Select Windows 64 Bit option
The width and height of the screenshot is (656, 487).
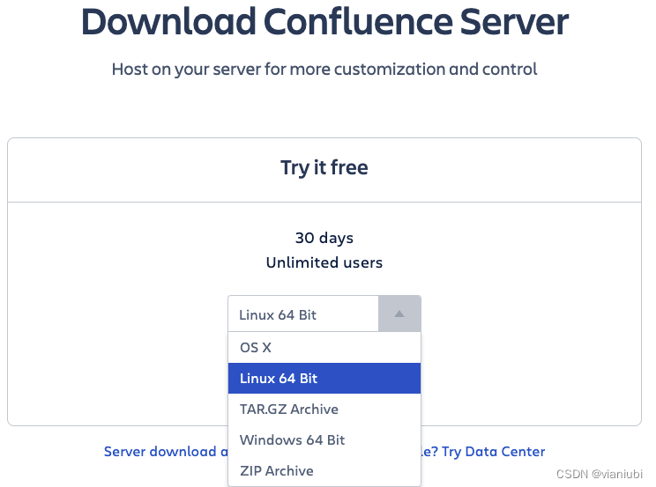click(x=324, y=440)
